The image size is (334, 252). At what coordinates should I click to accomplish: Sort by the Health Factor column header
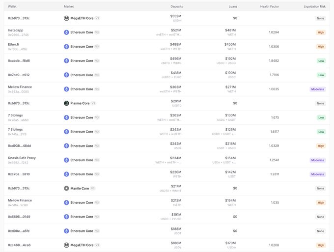click(270, 6)
